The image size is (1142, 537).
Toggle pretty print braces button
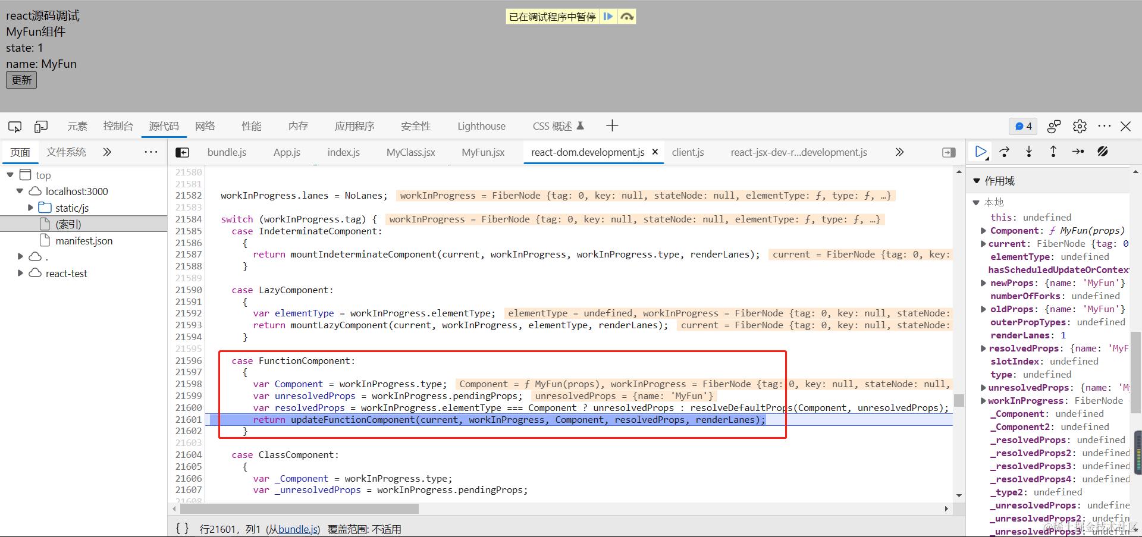[183, 528]
